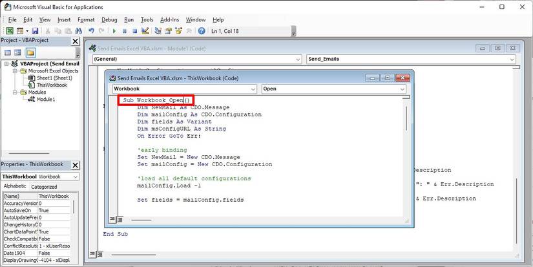Screen dimensions: 533x267
Task: Collapse the Microsoft Excel Objects folder
Action: tap(15, 71)
